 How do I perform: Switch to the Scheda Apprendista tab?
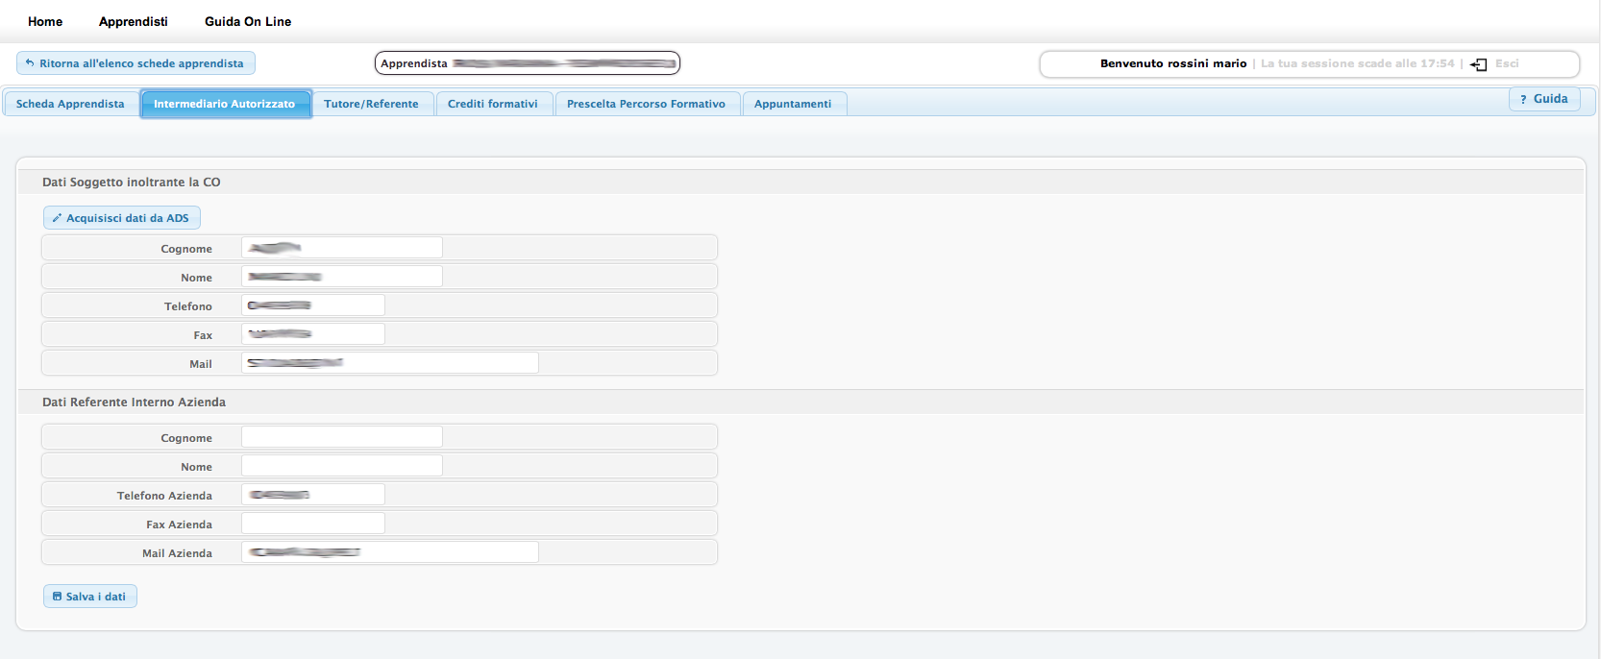pyautogui.click(x=70, y=104)
